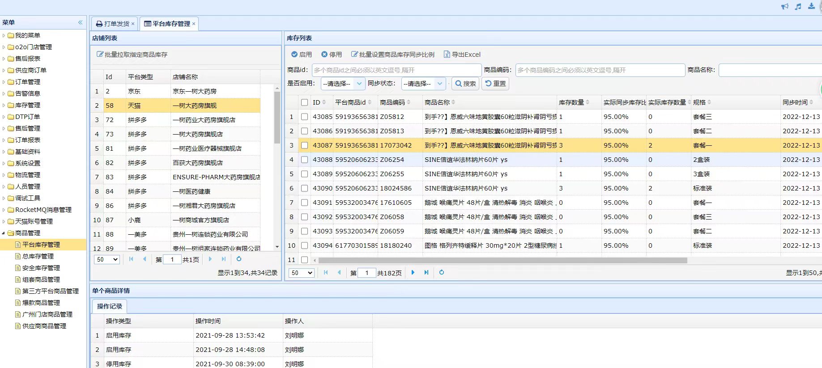
Task: Focus the 商品id input field
Action: click(396, 70)
